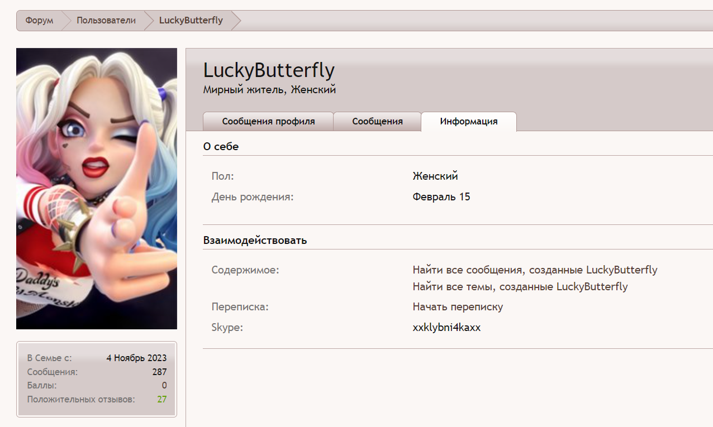Click the LuckyButterfly profile heading
This screenshot has width=713, height=427.
(269, 70)
